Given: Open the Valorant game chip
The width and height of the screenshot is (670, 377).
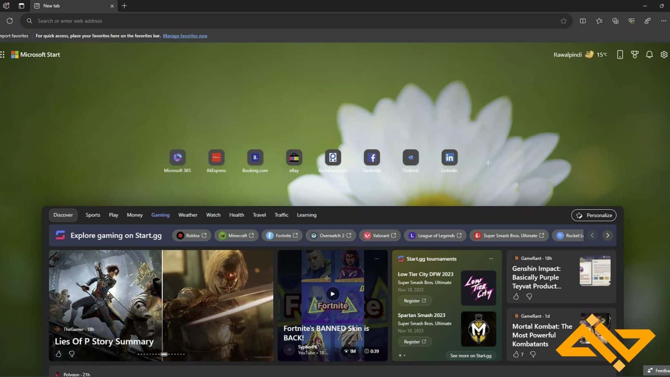Looking at the screenshot, I should pyautogui.click(x=380, y=235).
